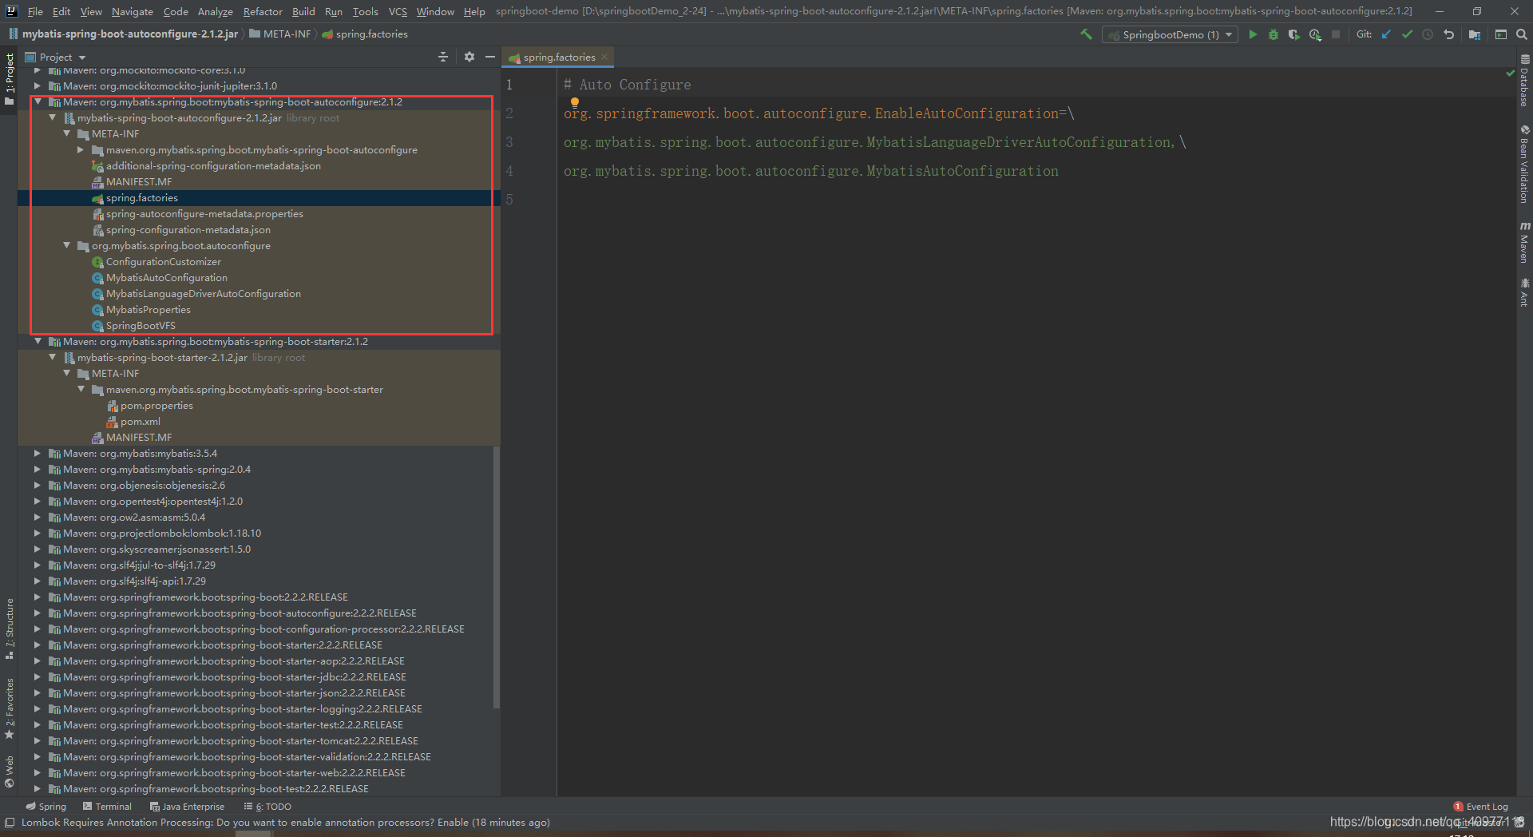Run SpringbootDemo with the green play icon
Image resolution: width=1533 pixels, height=837 pixels.
tap(1253, 34)
